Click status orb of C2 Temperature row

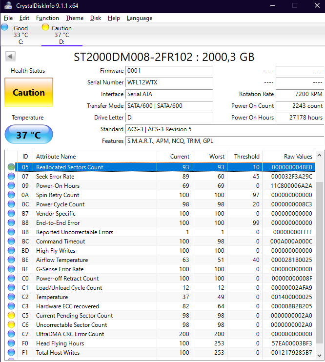(x=11, y=297)
